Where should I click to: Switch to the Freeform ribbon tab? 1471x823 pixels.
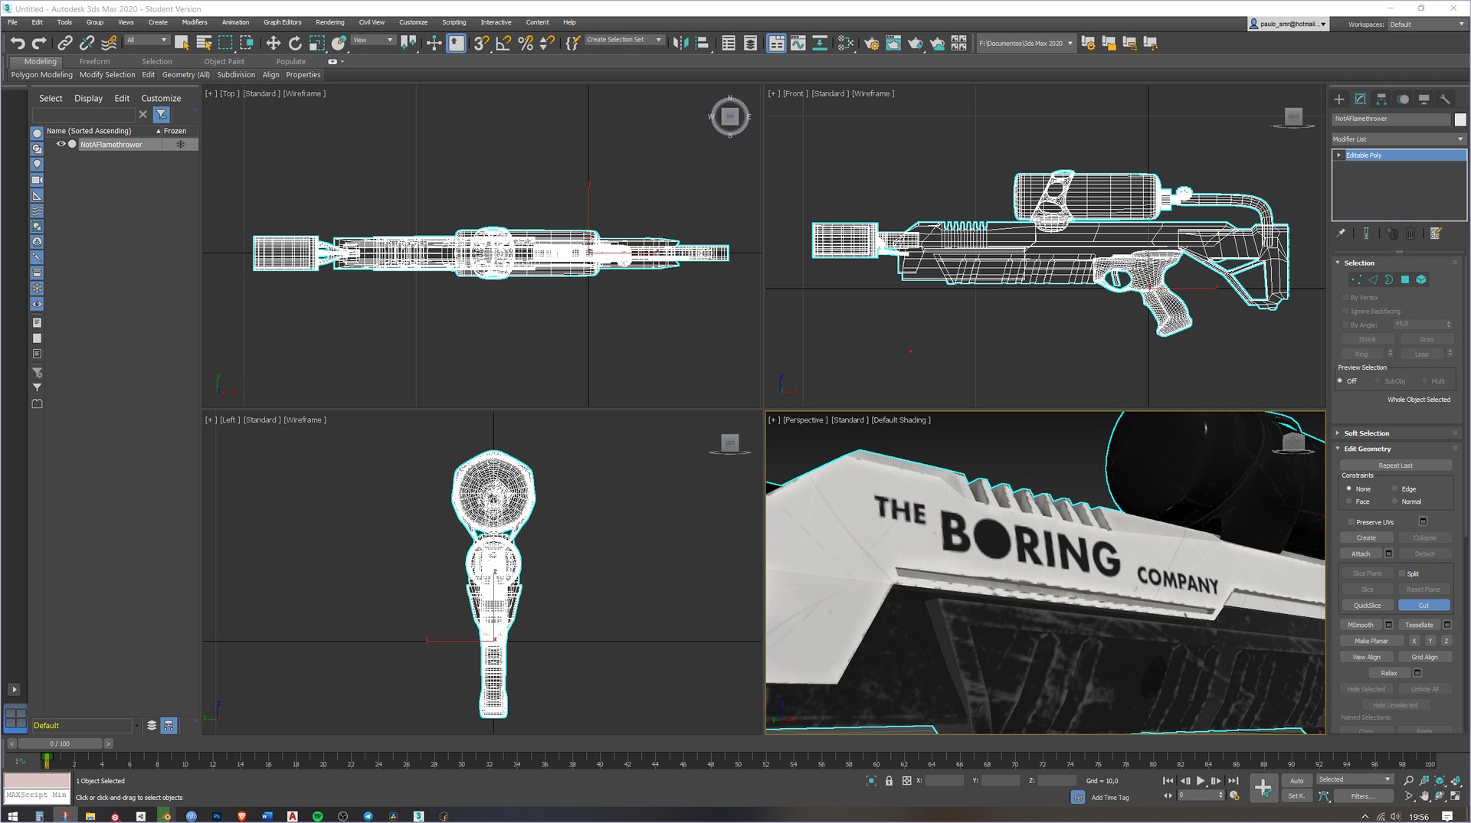[x=94, y=61]
